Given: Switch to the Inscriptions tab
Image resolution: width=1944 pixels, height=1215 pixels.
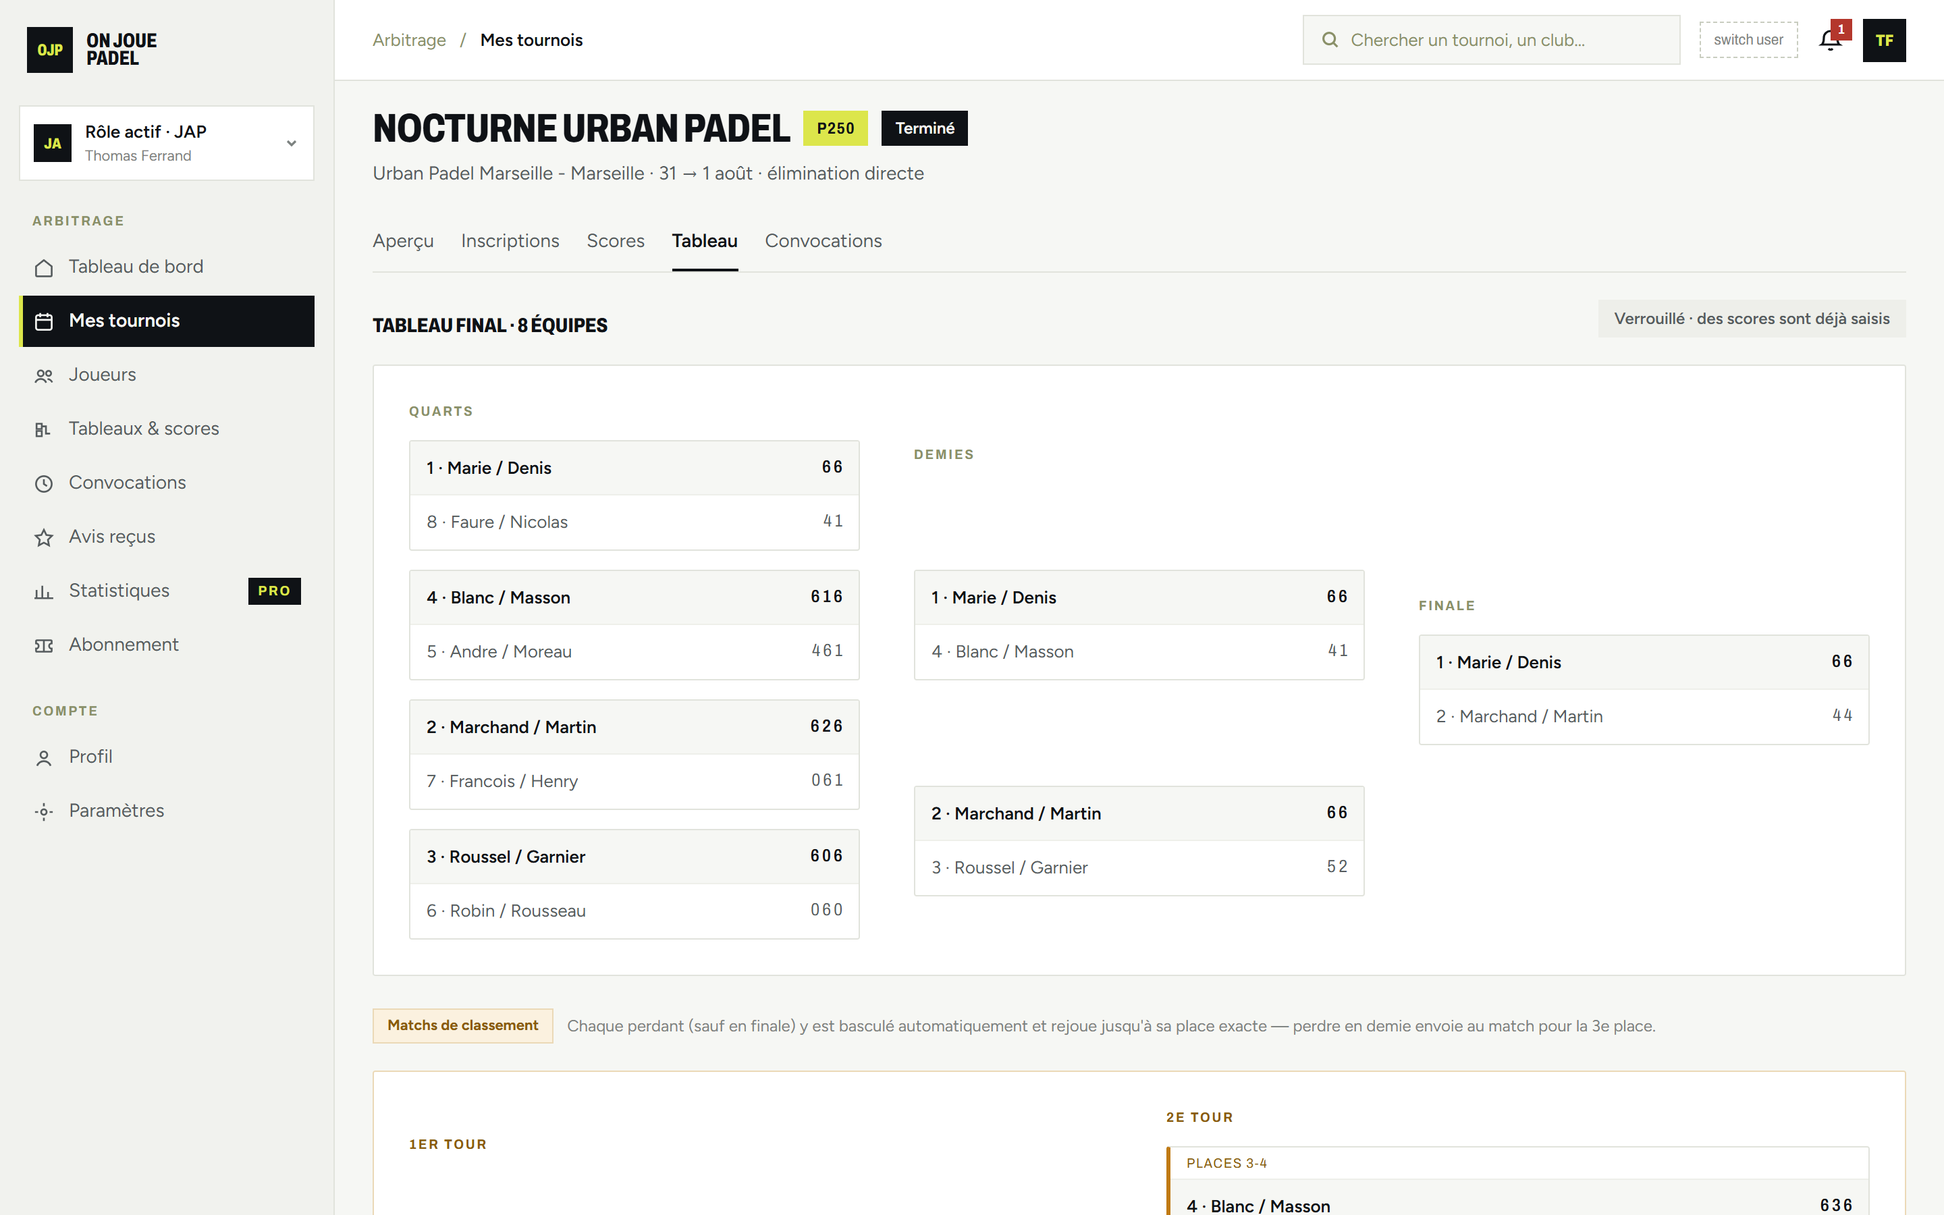Looking at the screenshot, I should [x=510, y=241].
